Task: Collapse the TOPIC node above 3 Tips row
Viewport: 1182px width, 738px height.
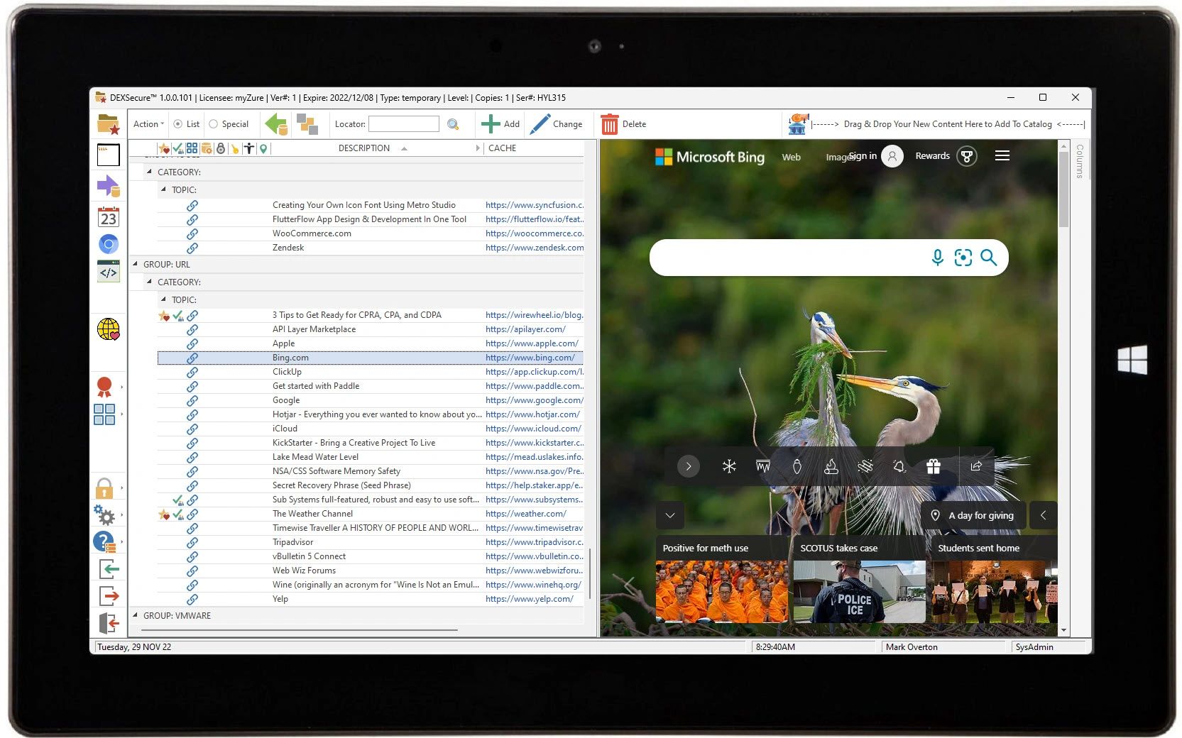Action: coord(163,299)
